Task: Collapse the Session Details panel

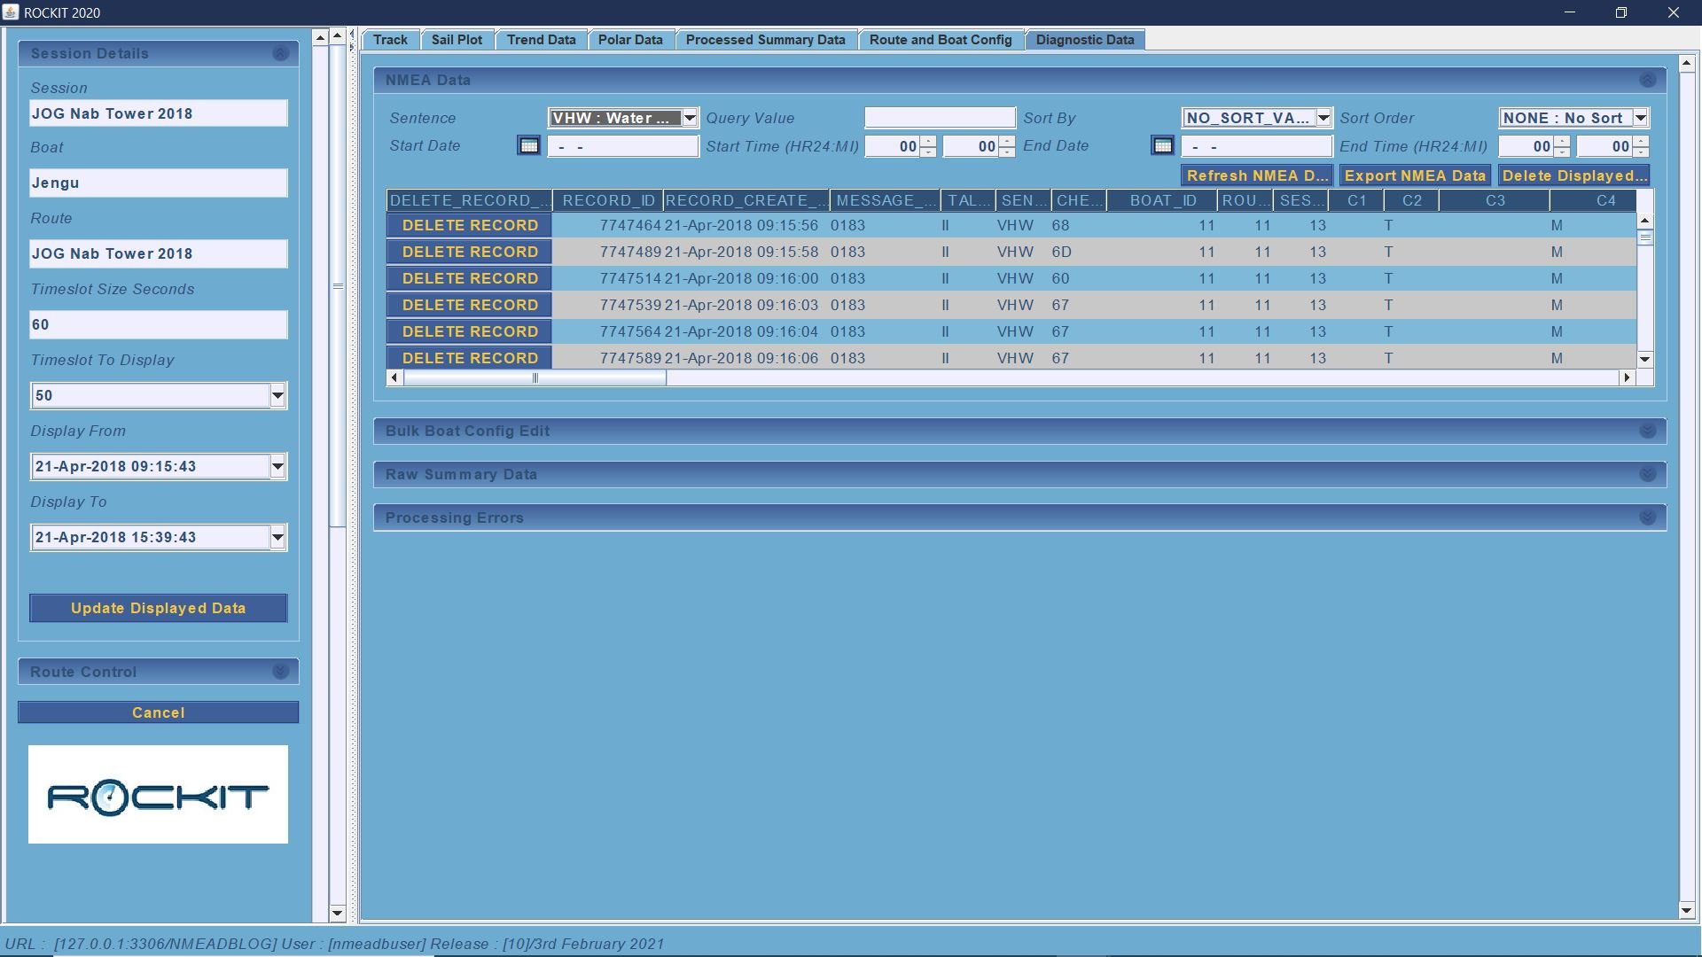Action: pyautogui.click(x=280, y=53)
